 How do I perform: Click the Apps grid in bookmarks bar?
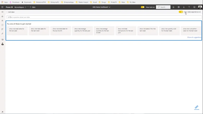[5, 2]
